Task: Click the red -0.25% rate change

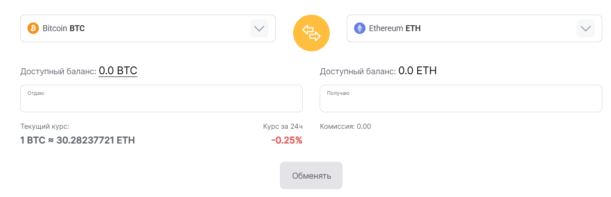Action: [x=287, y=140]
